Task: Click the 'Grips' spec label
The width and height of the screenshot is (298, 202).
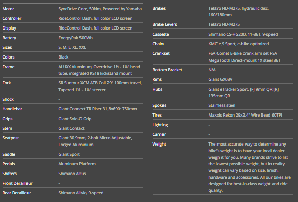Action: (x=7, y=119)
